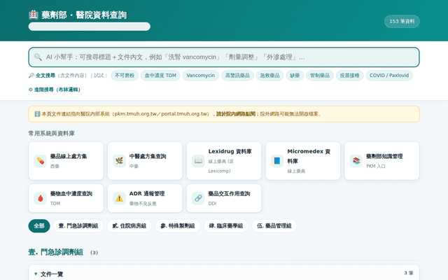This screenshot has width=448, height=280.
Task: Select the 全部 filter tab
Action: tap(39, 226)
